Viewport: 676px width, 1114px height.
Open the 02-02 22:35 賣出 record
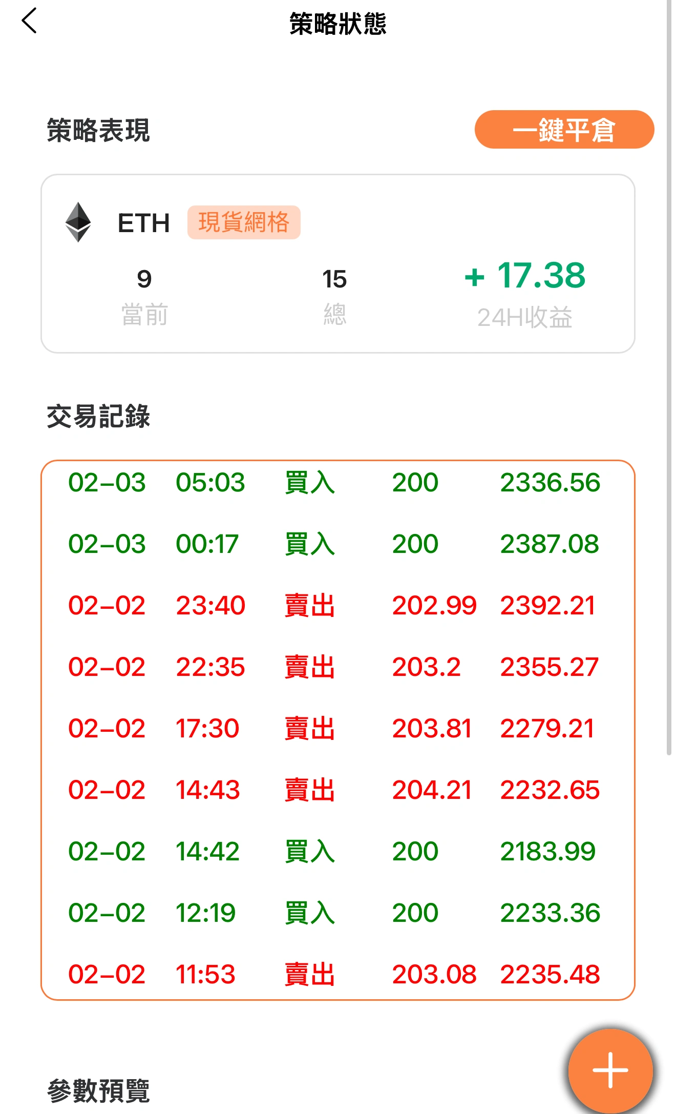[x=334, y=667]
